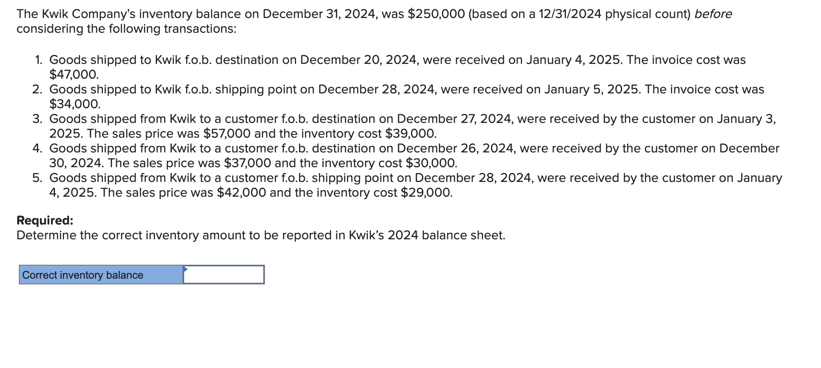The height and width of the screenshot is (368, 821).
Task: Click list number 1 of the transactions
Action: pyautogui.click(x=39, y=60)
